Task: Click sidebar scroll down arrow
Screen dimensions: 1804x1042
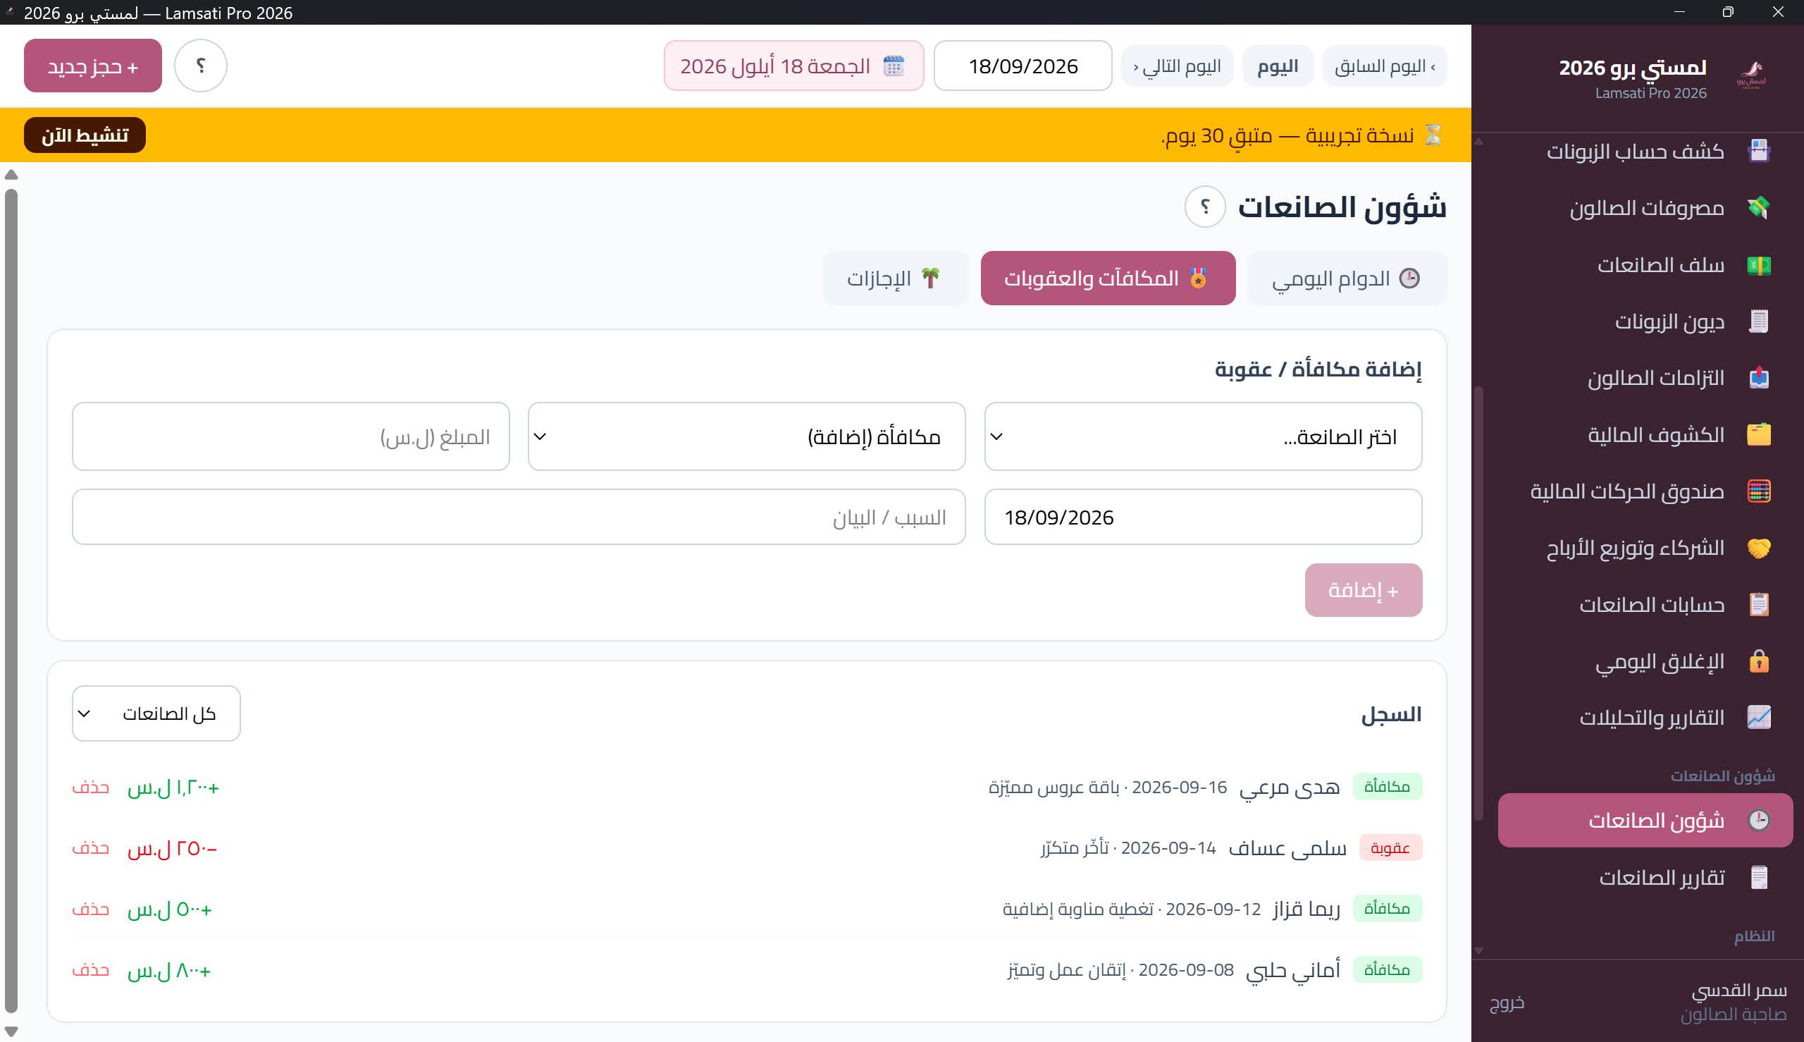Action: coord(1478,951)
